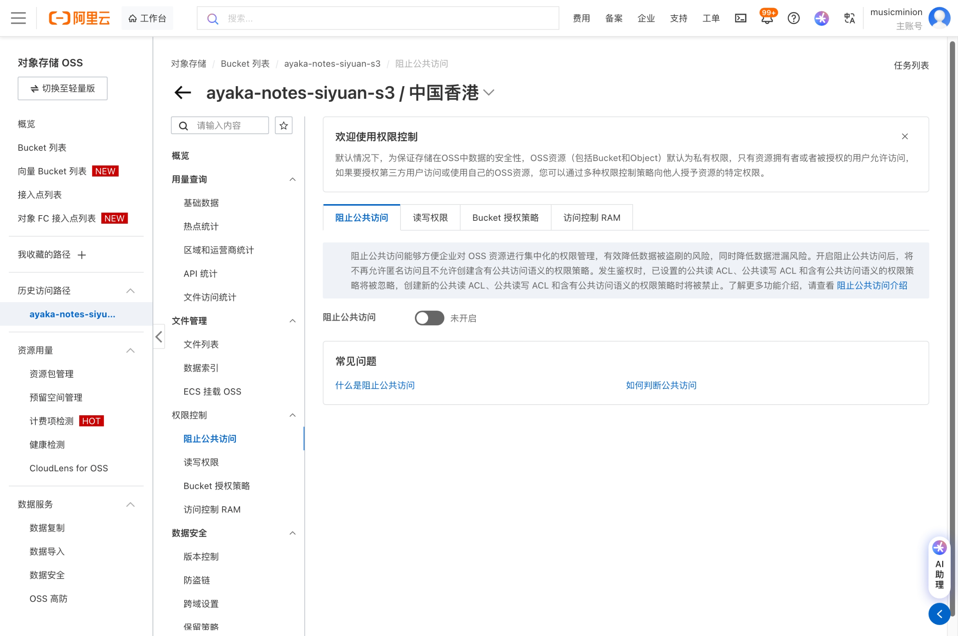Collapse the 历史访问路径 sidebar section

click(x=130, y=291)
